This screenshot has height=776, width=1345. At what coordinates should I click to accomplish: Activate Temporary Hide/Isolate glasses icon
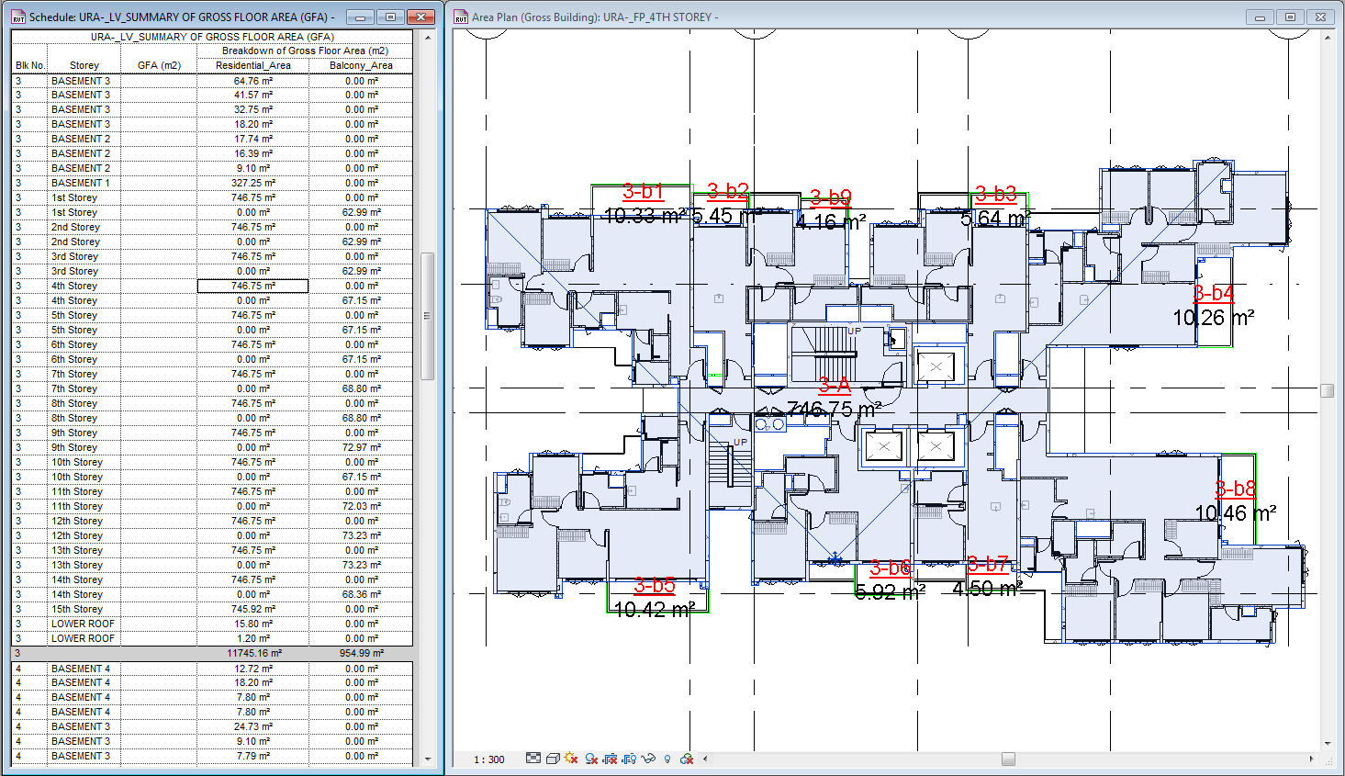tap(648, 759)
